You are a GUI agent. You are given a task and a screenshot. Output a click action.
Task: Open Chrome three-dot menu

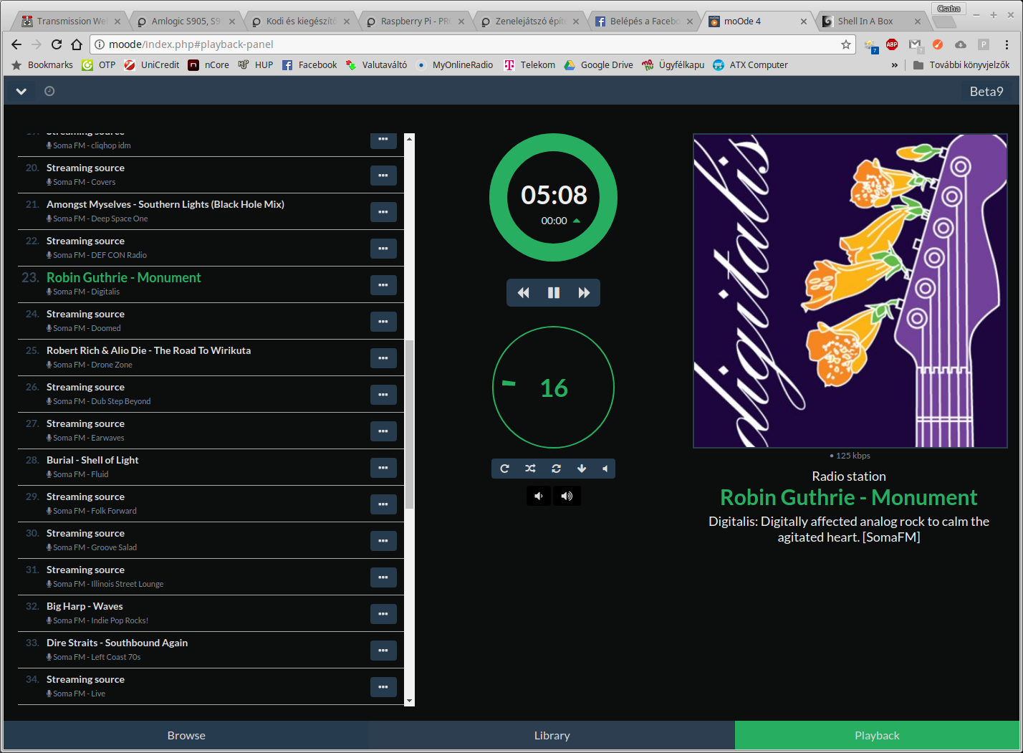1008,44
